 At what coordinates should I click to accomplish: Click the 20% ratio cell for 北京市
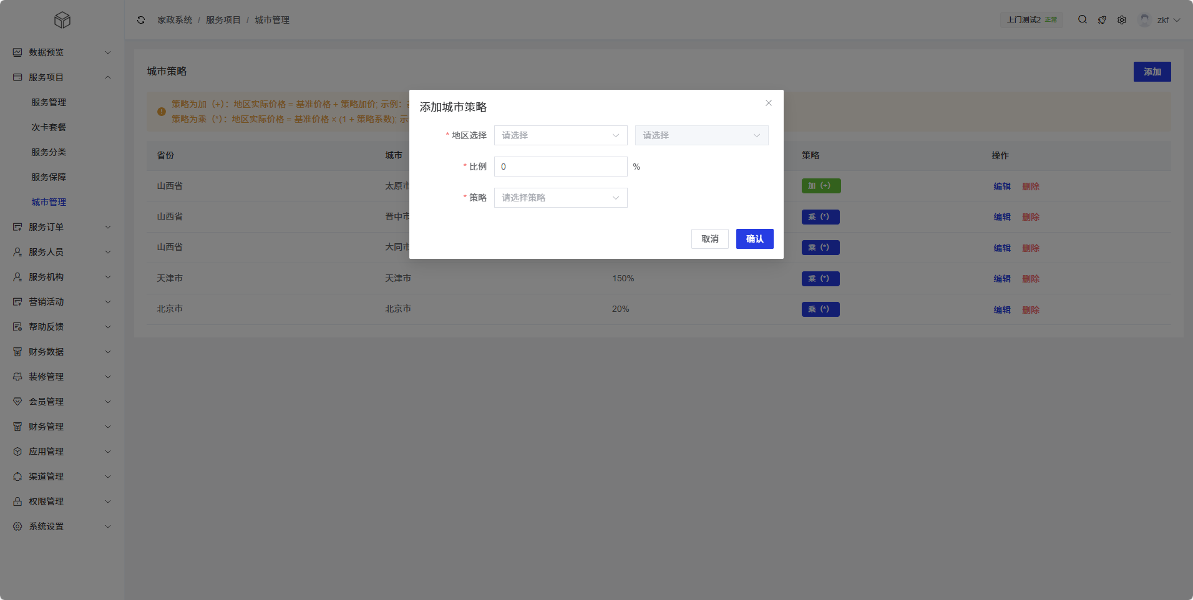pyautogui.click(x=620, y=309)
